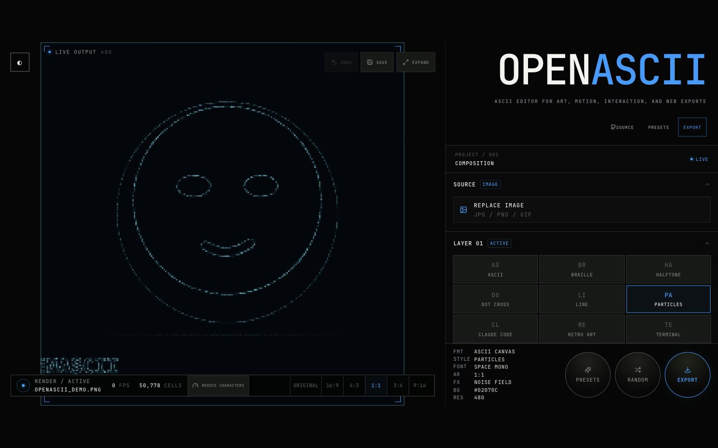The height and width of the screenshot is (448, 718).
Task: Open the Source link in header
Action: click(x=622, y=127)
